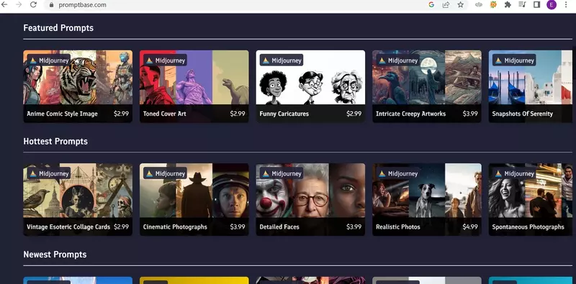The height and width of the screenshot is (284, 576).
Task: Open the purple E profile avatar
Action: coord(552,5)
